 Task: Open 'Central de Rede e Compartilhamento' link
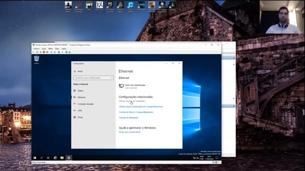click(x=136, y=112)
